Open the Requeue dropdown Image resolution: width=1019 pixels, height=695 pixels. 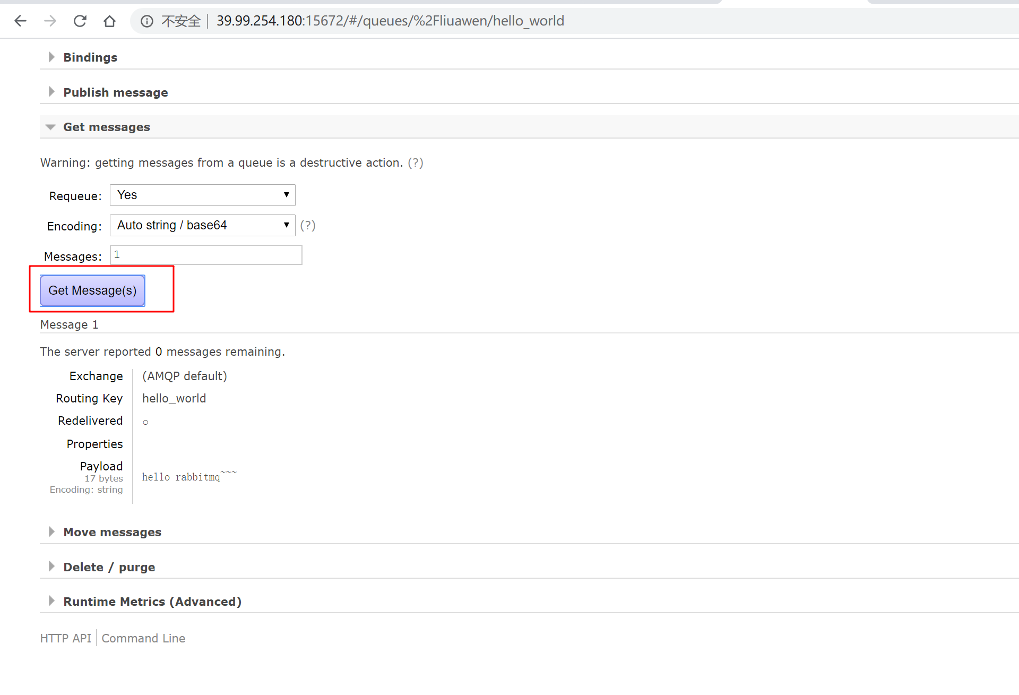pyautogui.click(x=202, y=195)
